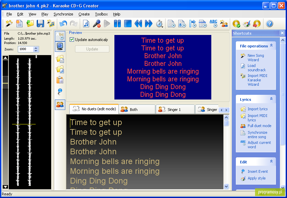
Task: Switch to the Singer 1 tab
Action: [175, 110]
